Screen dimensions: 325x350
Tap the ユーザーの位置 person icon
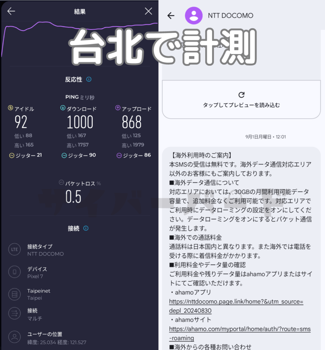click(x=14, y=337)
